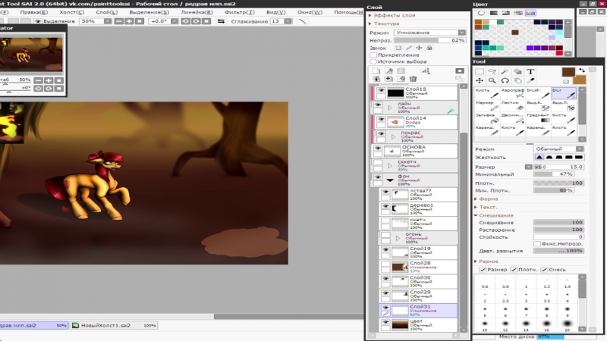This screenshot has width=607, height=341.
Task: Open the Фильтр menu
Action: click(x=240, y=12)
